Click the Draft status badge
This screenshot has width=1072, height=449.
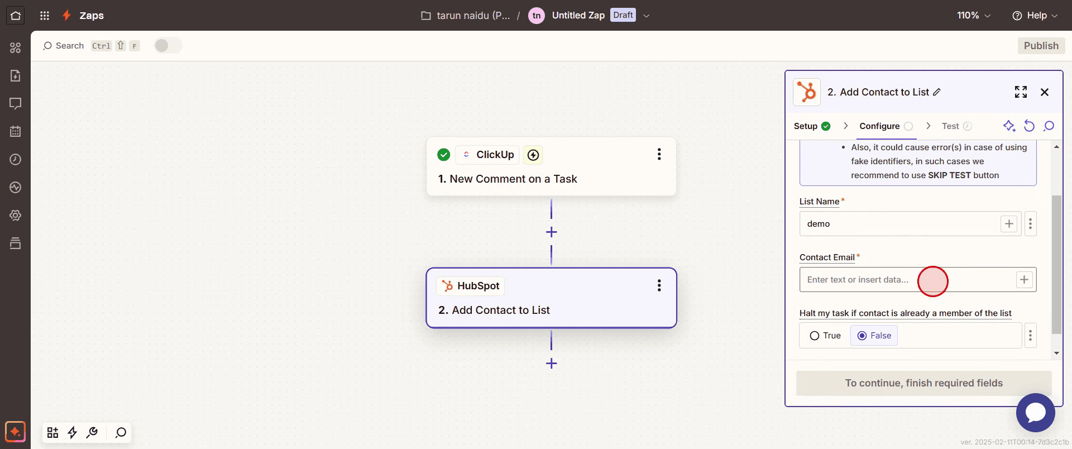pos(623,15)
